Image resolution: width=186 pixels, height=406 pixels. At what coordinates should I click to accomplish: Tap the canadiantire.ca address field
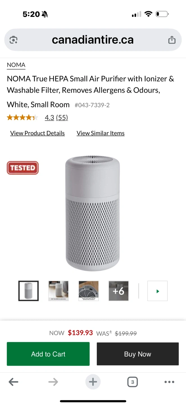click(x=93, y=40)
